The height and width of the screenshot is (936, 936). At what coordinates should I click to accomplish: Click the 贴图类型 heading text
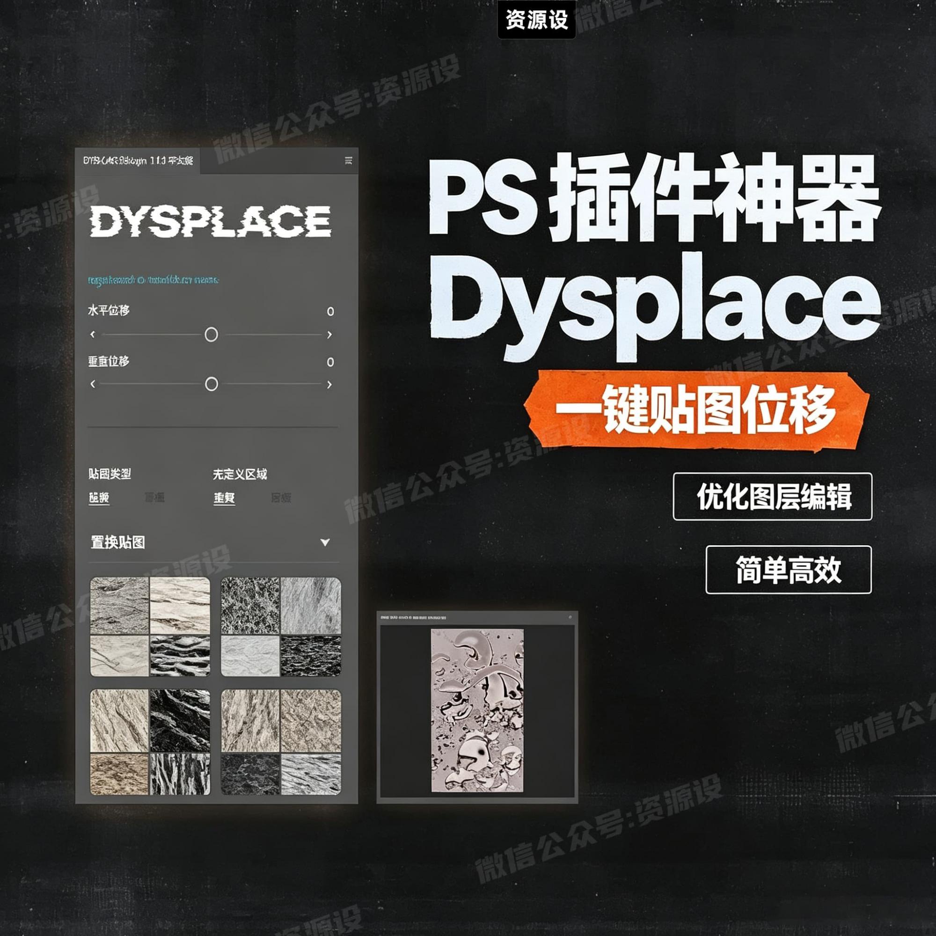point(110,474)
